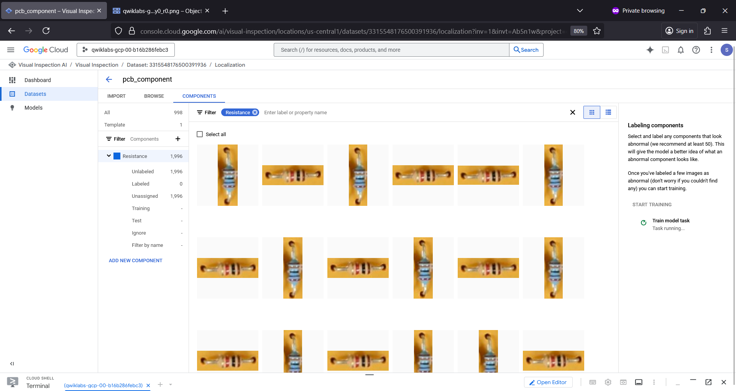The height and width of the screenshot is (391, 736).
Task: Open Cloud Shell settings gear
Action: 608,382
